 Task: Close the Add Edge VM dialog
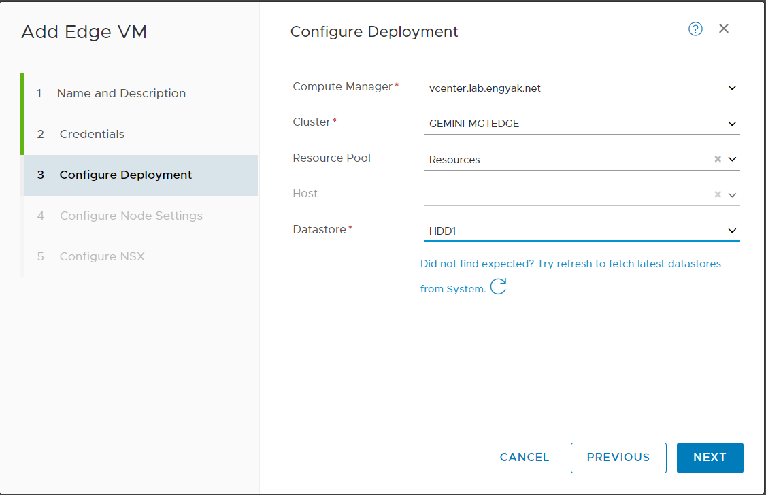pos(724,29)
